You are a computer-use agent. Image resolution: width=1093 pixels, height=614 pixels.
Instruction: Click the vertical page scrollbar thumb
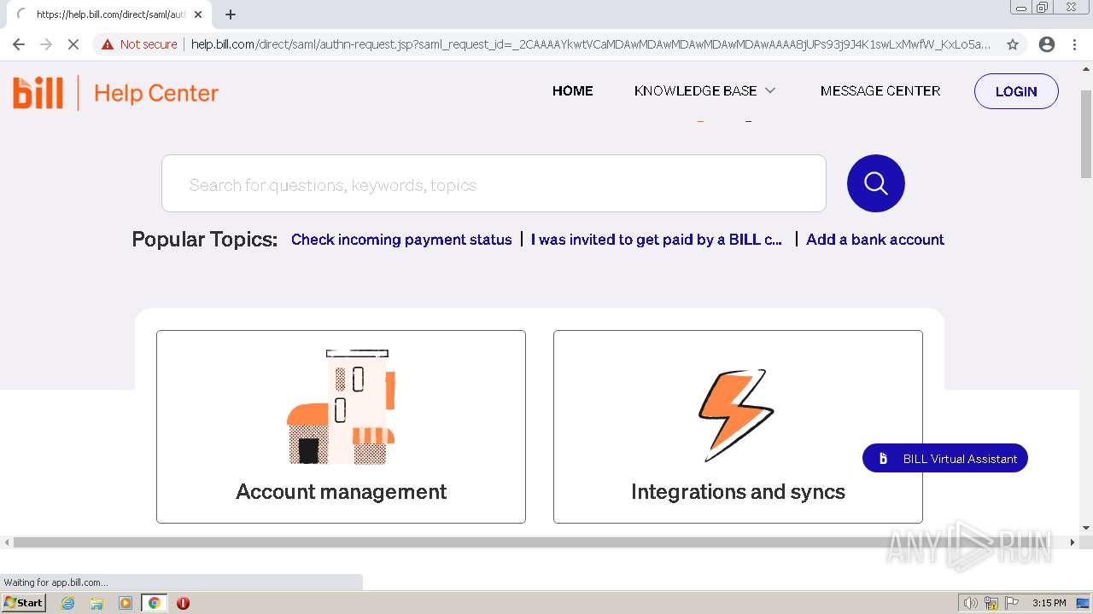click(x=1086, y=133)
